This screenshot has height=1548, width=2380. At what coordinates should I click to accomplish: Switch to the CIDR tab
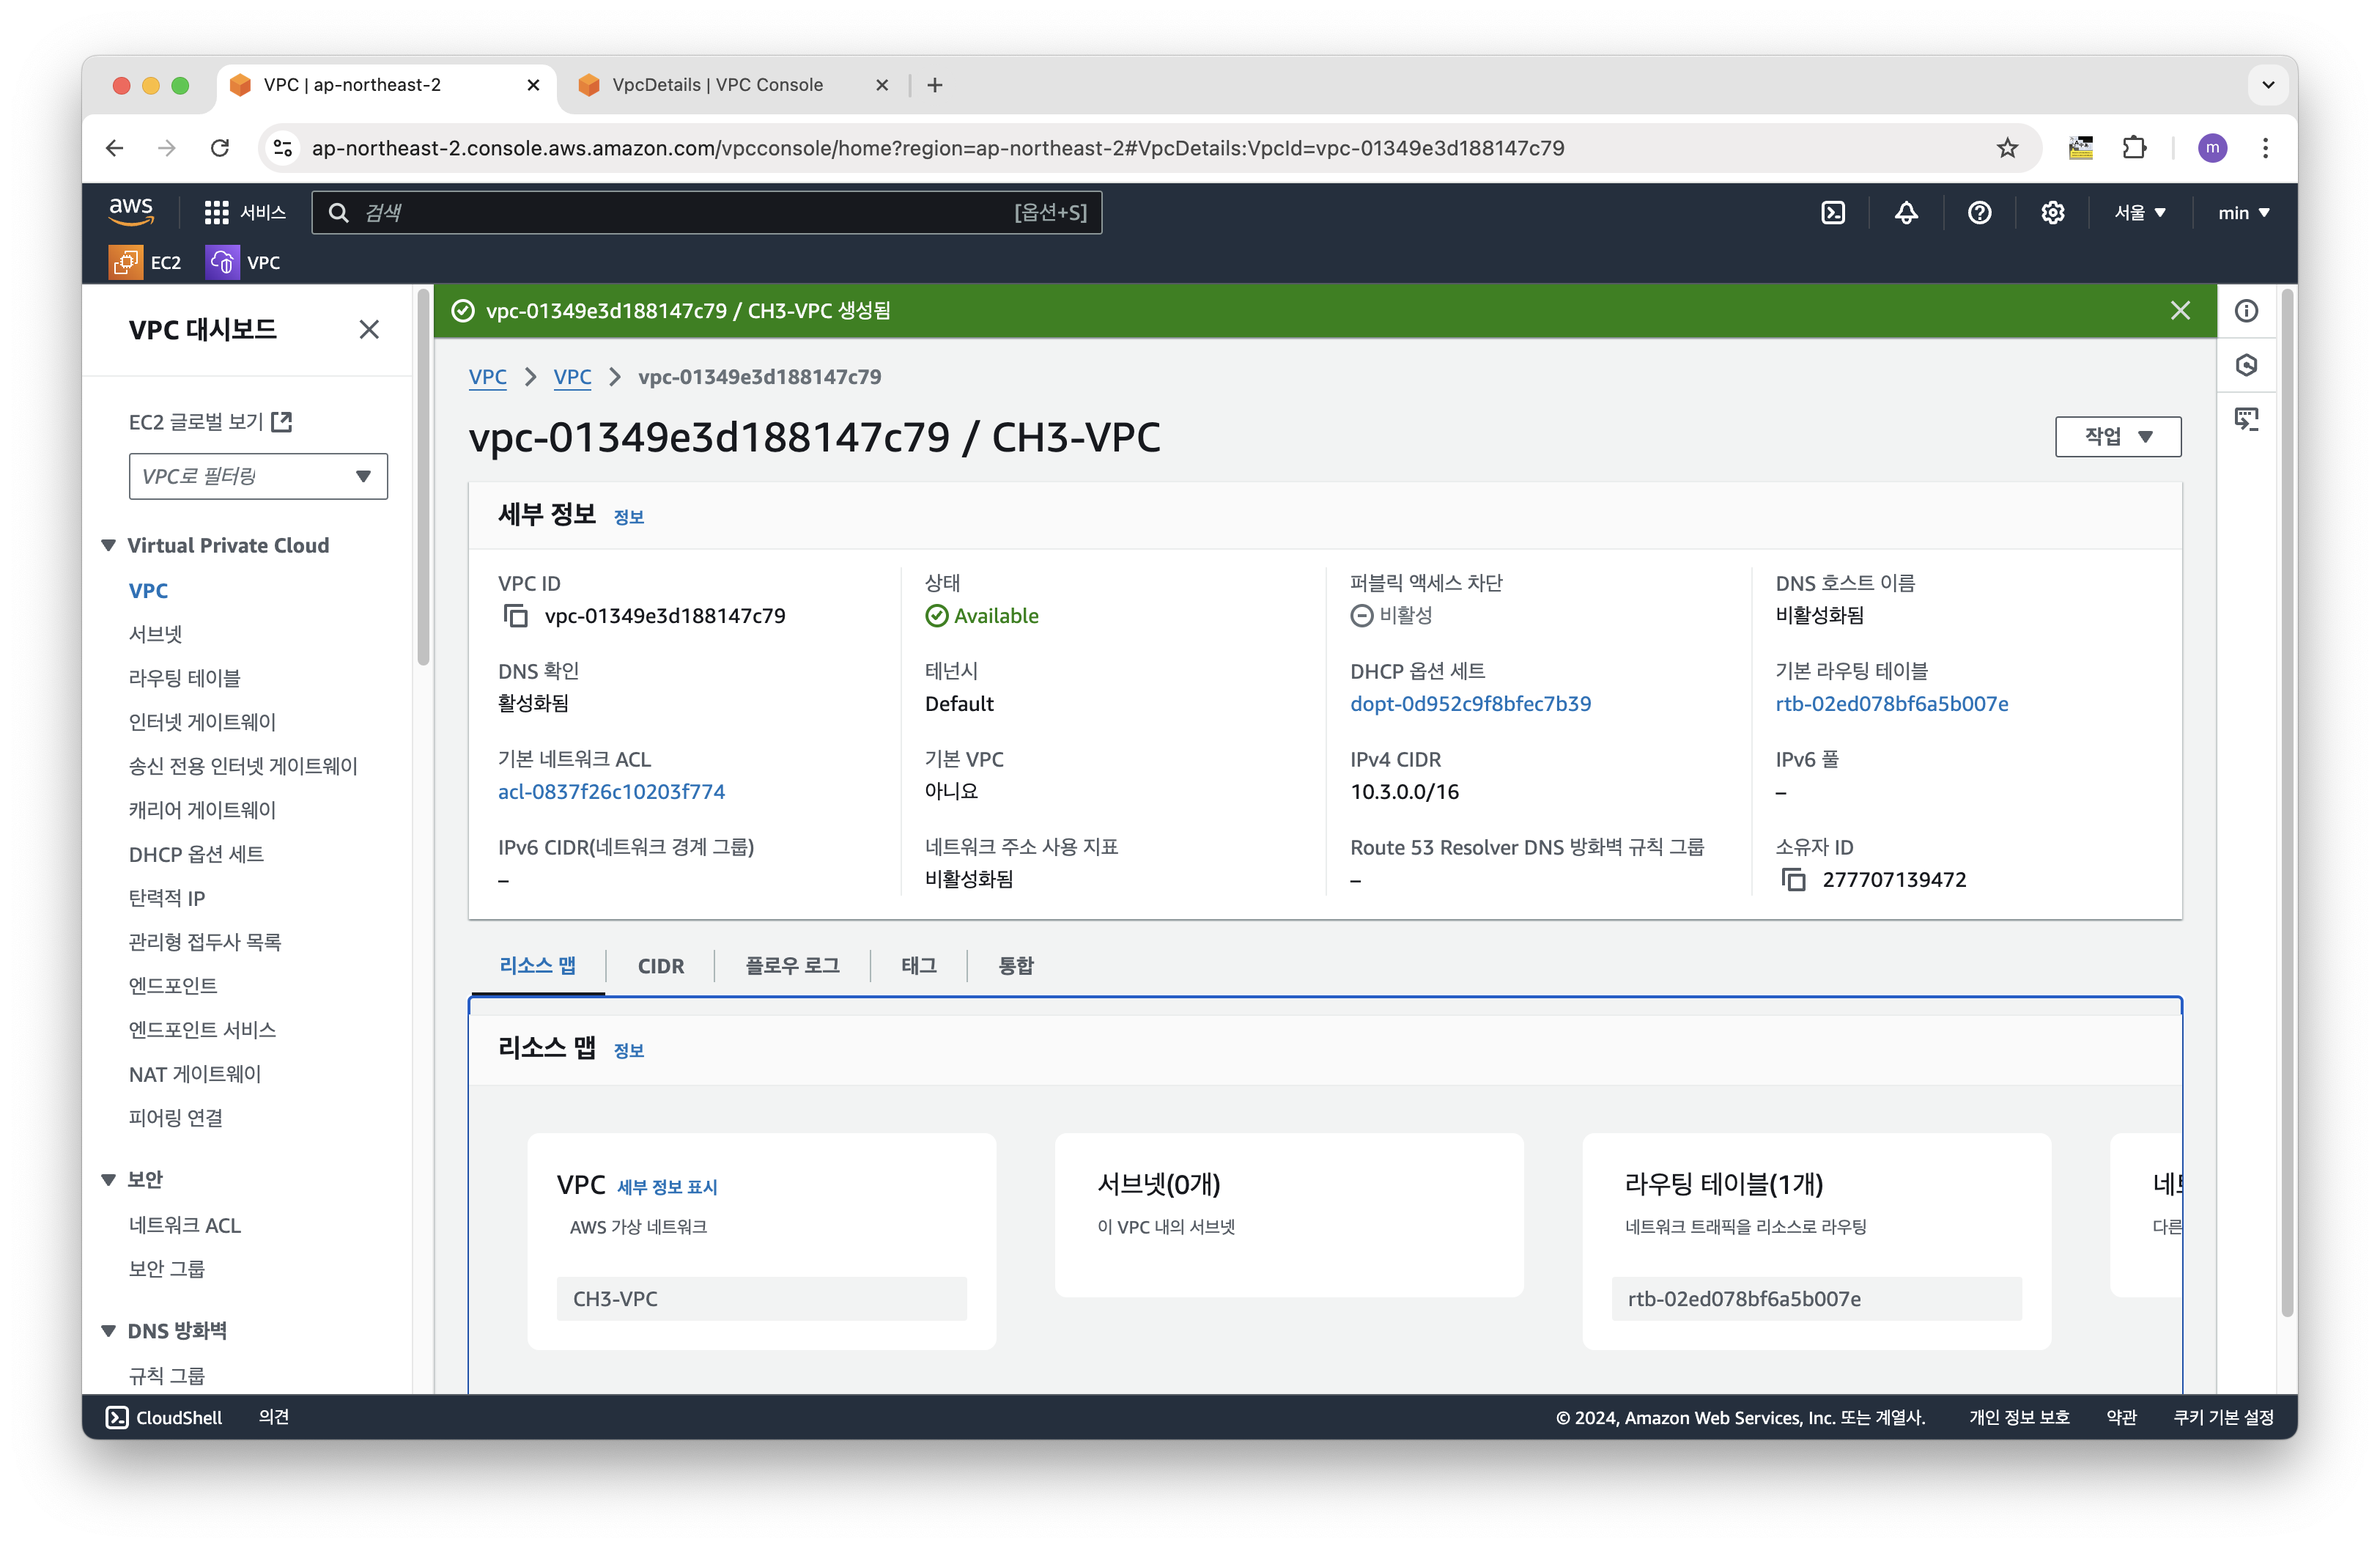coord(660,966)
